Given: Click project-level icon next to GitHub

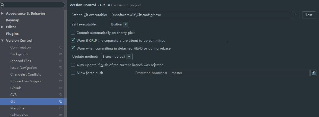Looking at the screenshot, I should (61, 88).
